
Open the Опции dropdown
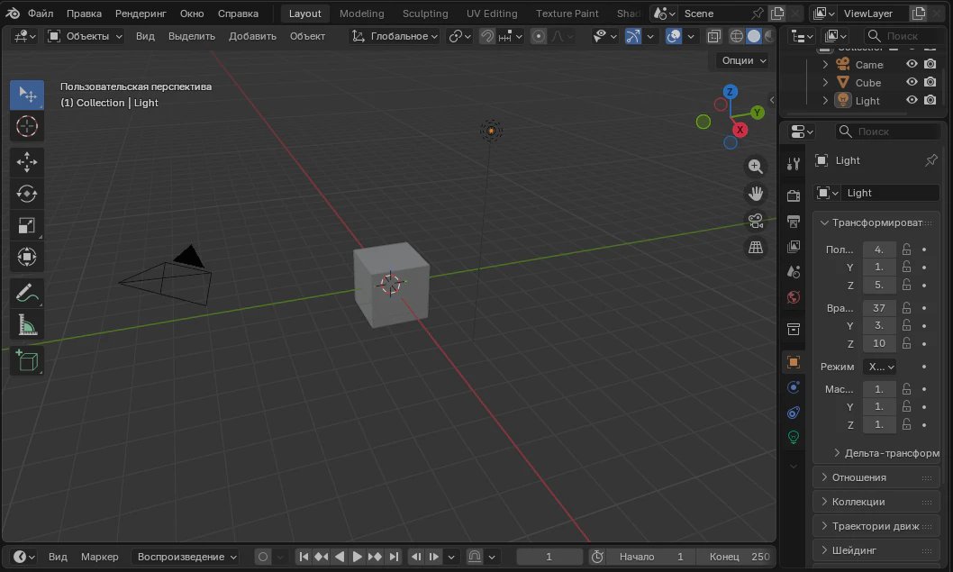(744, 60)
